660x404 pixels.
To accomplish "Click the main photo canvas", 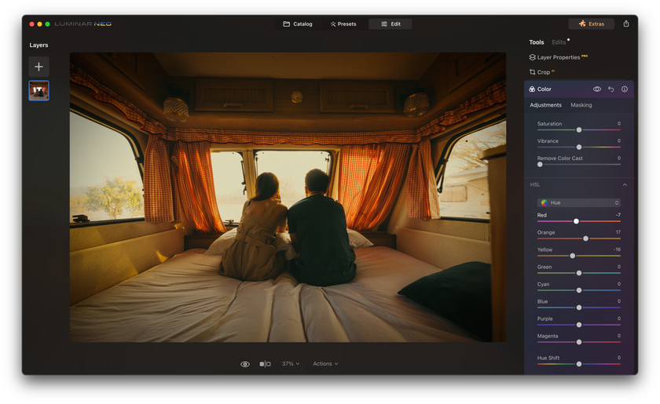I will (288, 197).
